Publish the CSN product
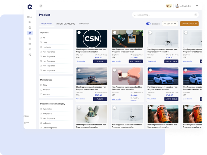207x155 pixels. 100,61
